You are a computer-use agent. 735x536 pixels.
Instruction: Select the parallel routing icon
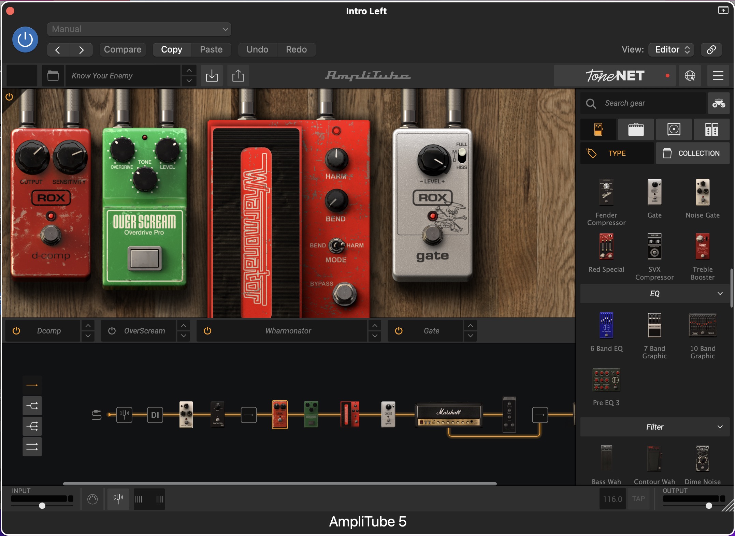[32, 447]
